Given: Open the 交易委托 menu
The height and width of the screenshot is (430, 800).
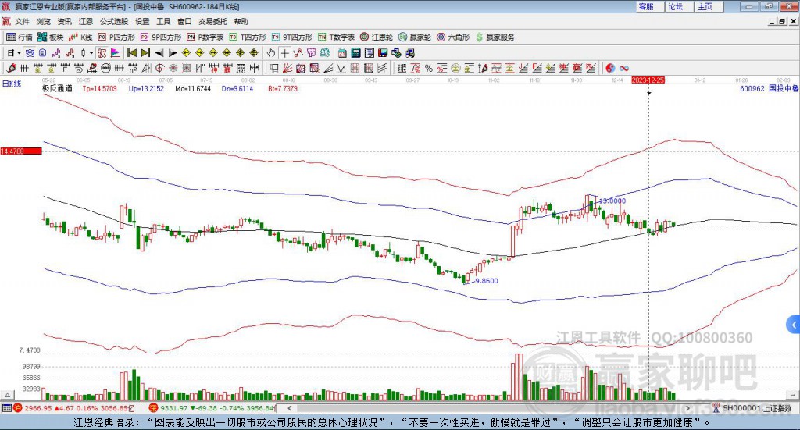Looking at the screenshot, I should pos(212,21).
